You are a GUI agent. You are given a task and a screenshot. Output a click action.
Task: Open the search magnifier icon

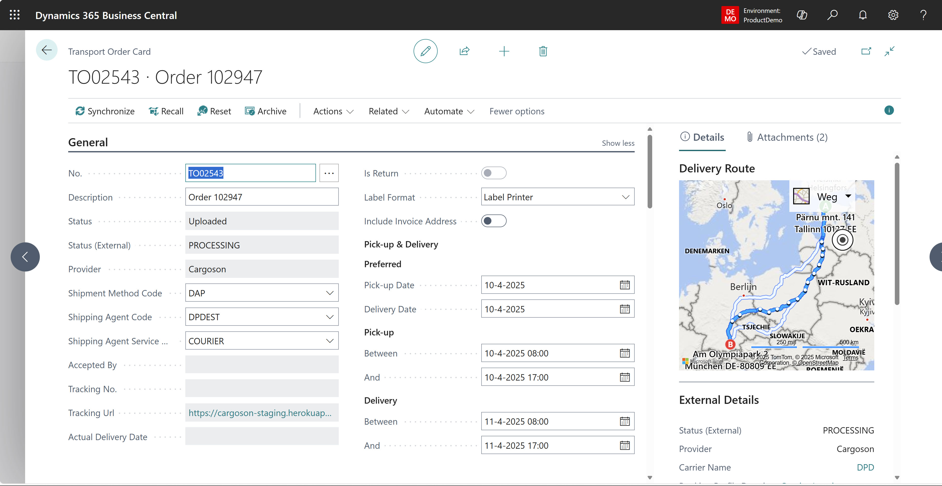click(x=832, y=15)
